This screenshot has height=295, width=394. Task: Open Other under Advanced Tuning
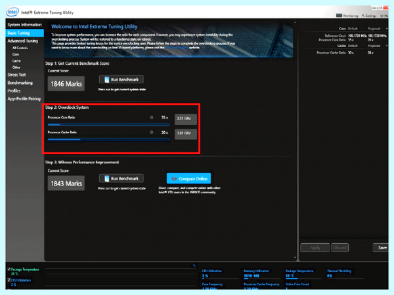[x=16, y=68]
